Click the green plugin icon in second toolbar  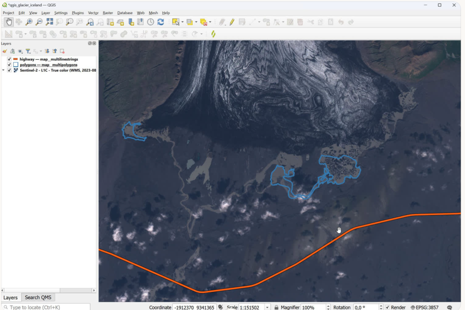pyautogui.click(x=213, y=34)
